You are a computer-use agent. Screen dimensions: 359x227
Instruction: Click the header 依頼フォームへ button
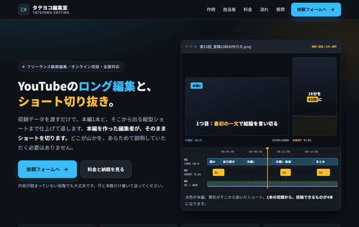(x=316, y=9)
